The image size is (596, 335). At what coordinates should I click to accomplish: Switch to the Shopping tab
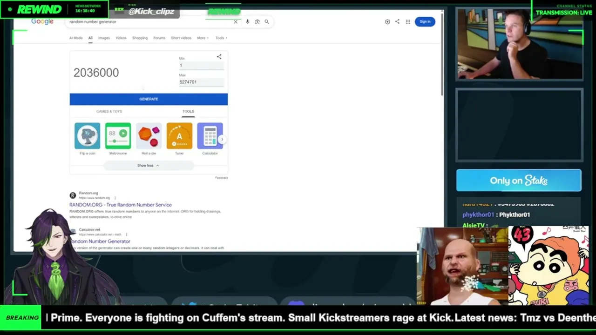140,38
